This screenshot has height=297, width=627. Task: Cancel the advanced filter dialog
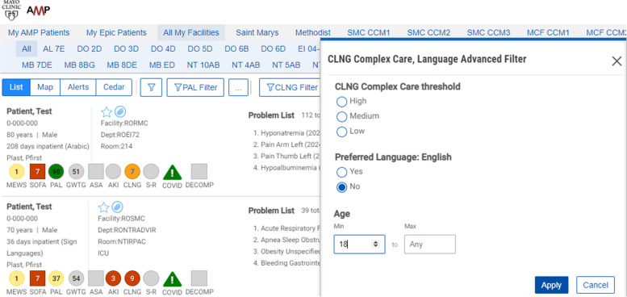pos(596,286)
